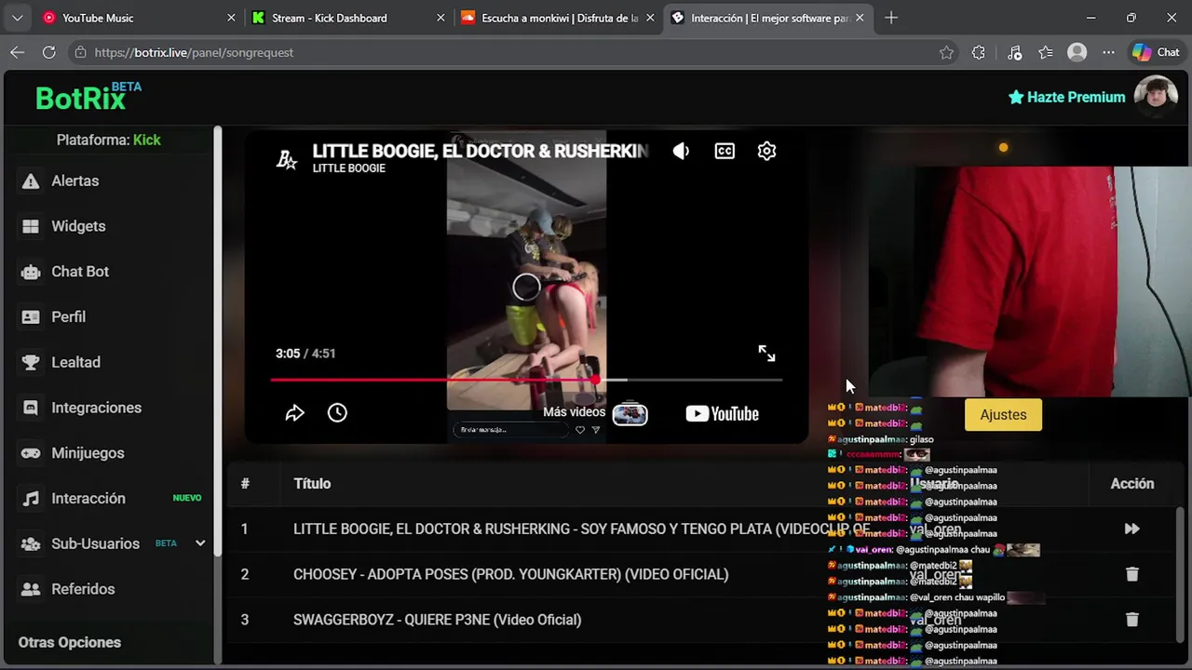Open the browser extensions puzzle icon
1192x670 pixels.
point(978,53)
